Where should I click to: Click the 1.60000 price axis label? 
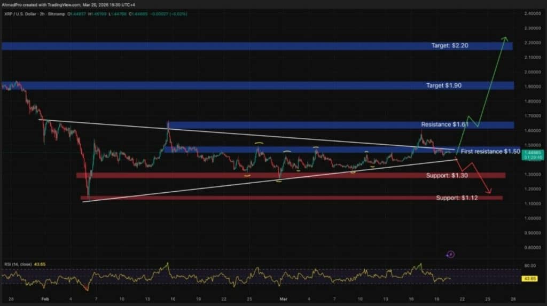click(x=532, y=130)
